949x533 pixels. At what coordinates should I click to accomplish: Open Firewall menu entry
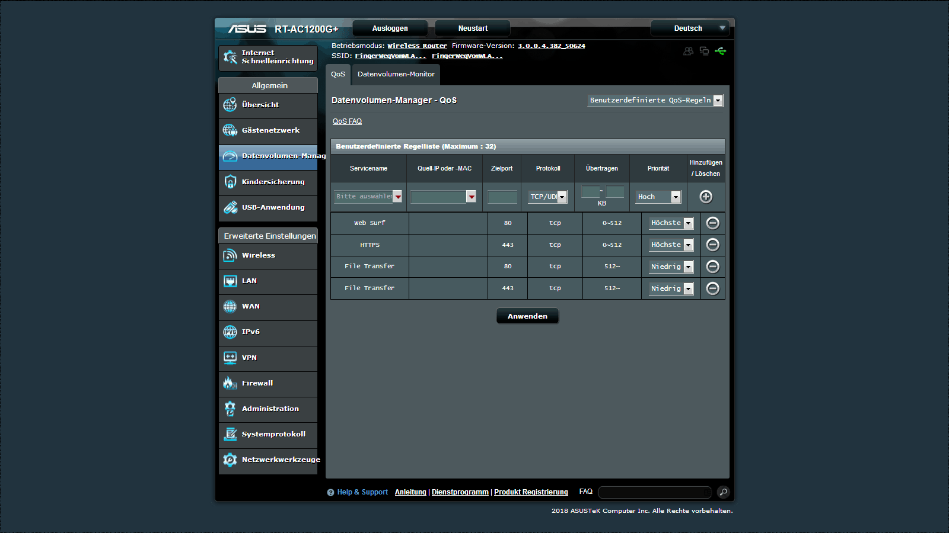(x=268, y=383)
